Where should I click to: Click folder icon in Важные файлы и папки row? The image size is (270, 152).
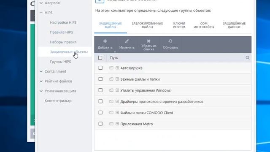tap(111, 79)
